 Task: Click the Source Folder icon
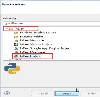pyautogui.click(x=16, y=37)
